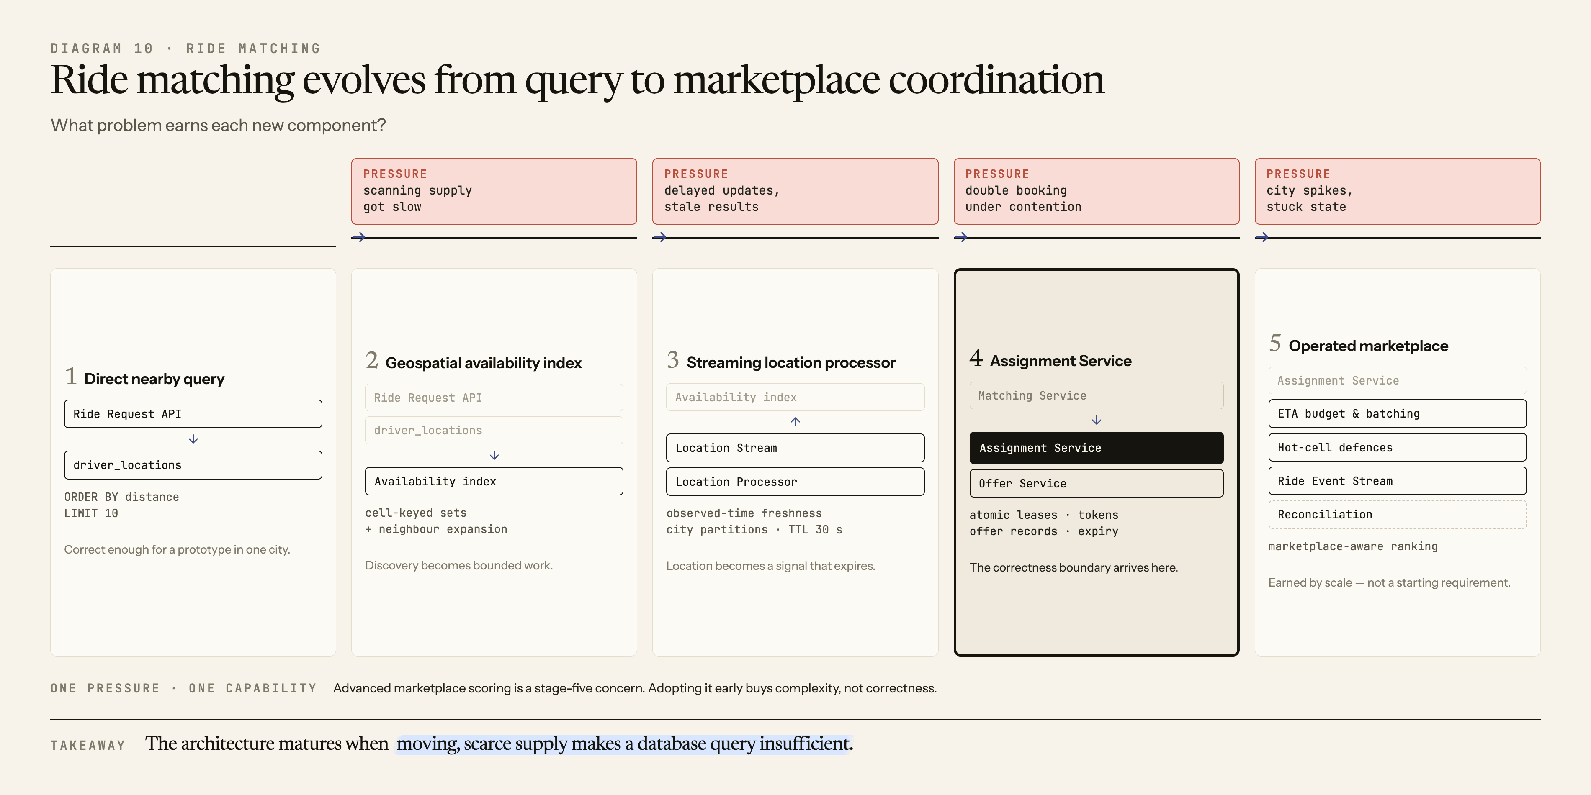Image resolution: width=1591 pixels, height=795 pixels.
Task: Click the 'cell-keyed sets' text
Action: coord(416,513)
